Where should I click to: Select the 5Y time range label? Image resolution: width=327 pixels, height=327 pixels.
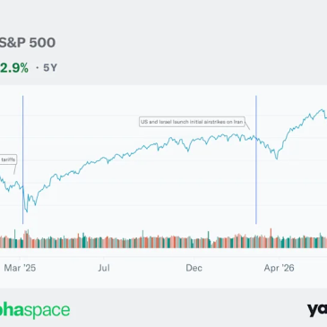tap(50, 68)
